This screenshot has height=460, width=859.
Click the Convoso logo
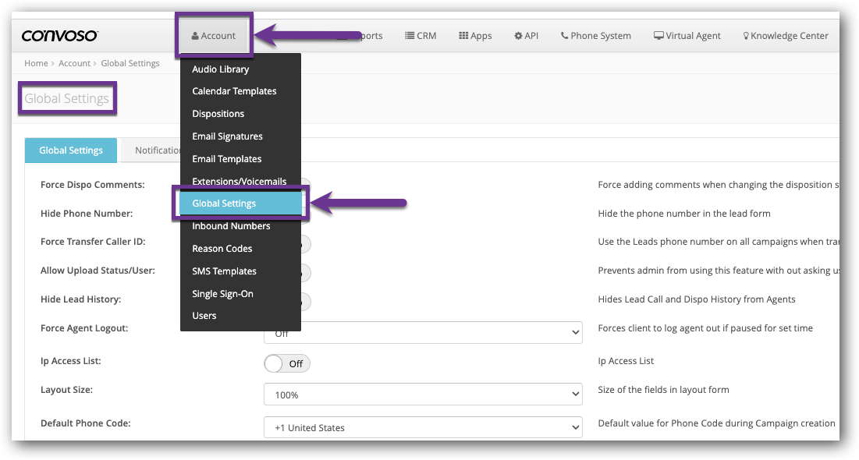[59, 36]
